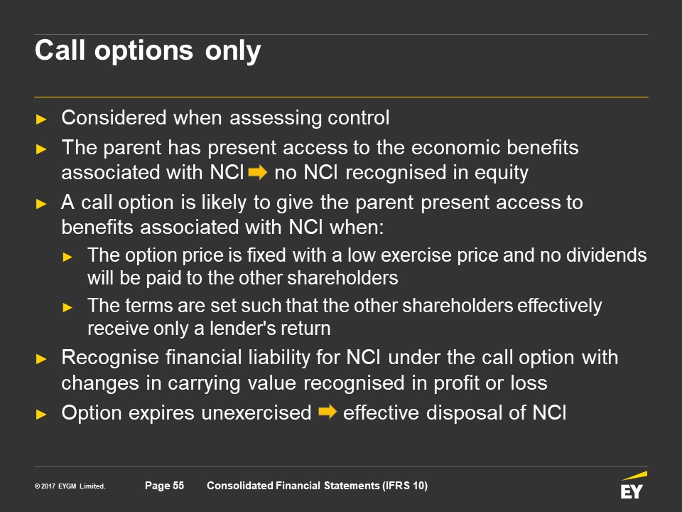The image size is (682, 512).
Task: Click the sub-bullet beside 'The terms are set such'
Action: pos(67,307)
